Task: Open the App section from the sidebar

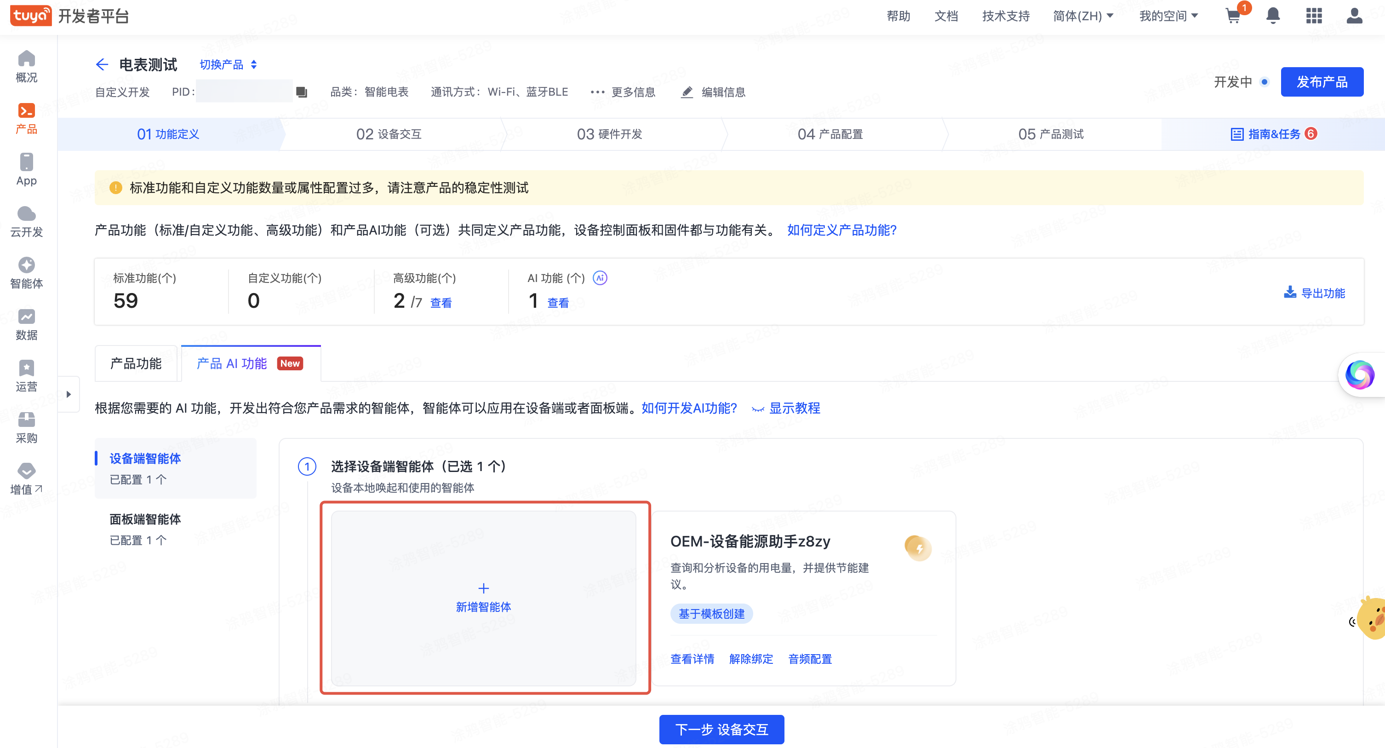Action: (x=26, y=169)
